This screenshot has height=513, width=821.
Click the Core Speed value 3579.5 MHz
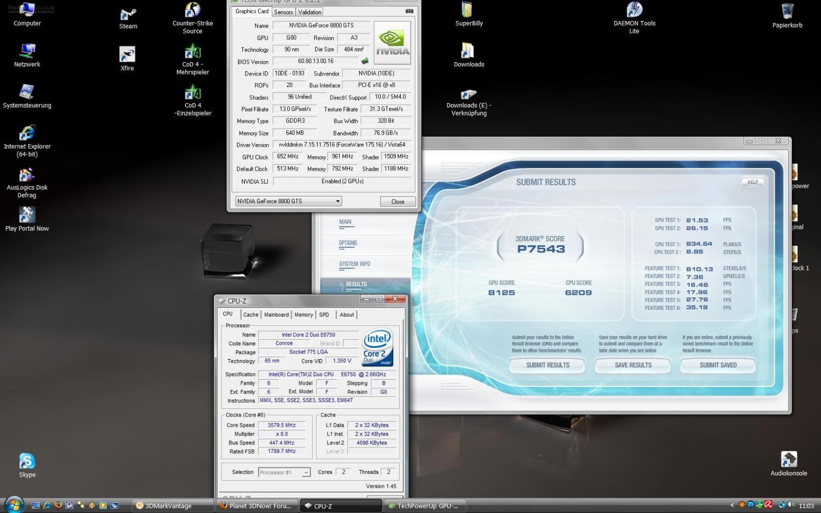click(x=282, y=425)
